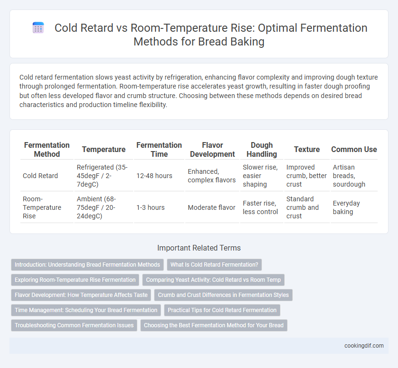Open Introduction: Understanding Bread Fermentation Methods tag
Viewport: 398px width, 368px height.
(x=87, y=265)
